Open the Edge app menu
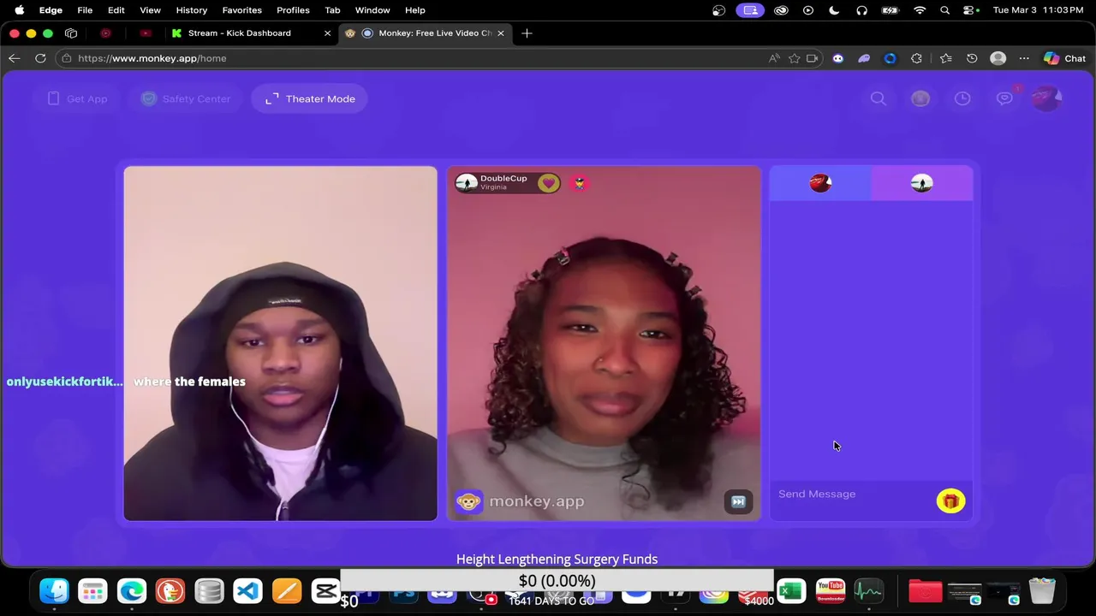The image size is (1096, 616). 51,10
